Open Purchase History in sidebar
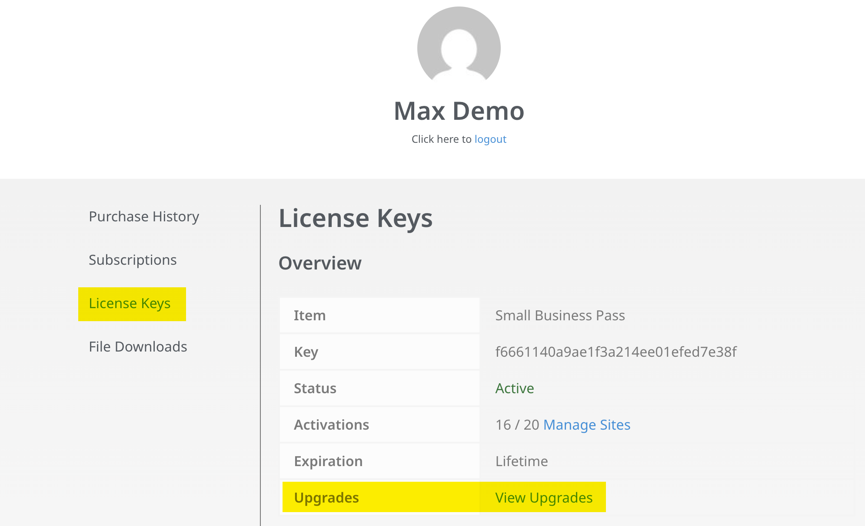 point(144,217)
